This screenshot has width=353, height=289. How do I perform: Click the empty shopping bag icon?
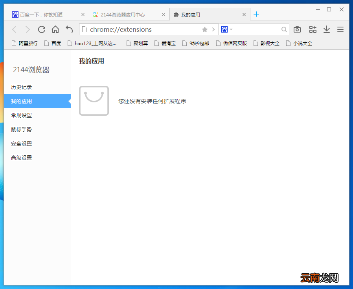click(94, 101)
